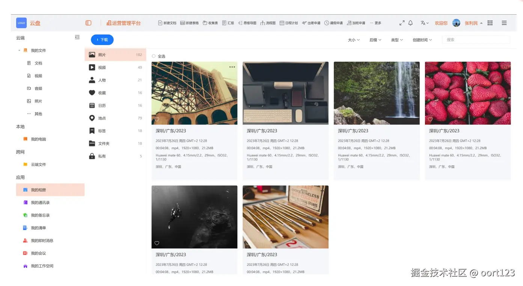523x286 pixels.
Task: Favorite the bridge photo with its heart icon
Action: 157,119
